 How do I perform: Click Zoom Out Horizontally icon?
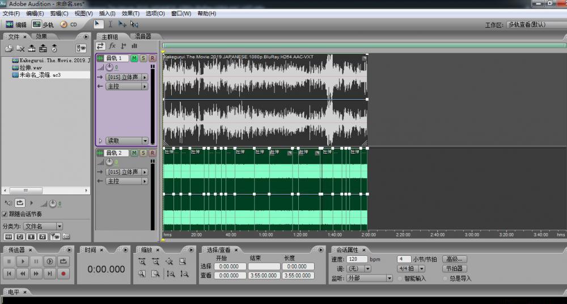(x=155, y=261)
